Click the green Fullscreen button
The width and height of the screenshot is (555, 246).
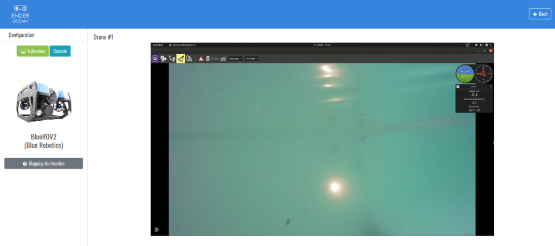(33, 51)
